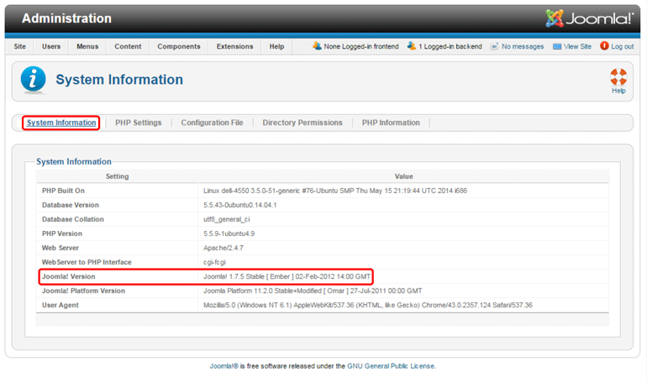Switch to the Configuration File tab
The width and height of the screenshot is (647, 383).
coord(212,123)
